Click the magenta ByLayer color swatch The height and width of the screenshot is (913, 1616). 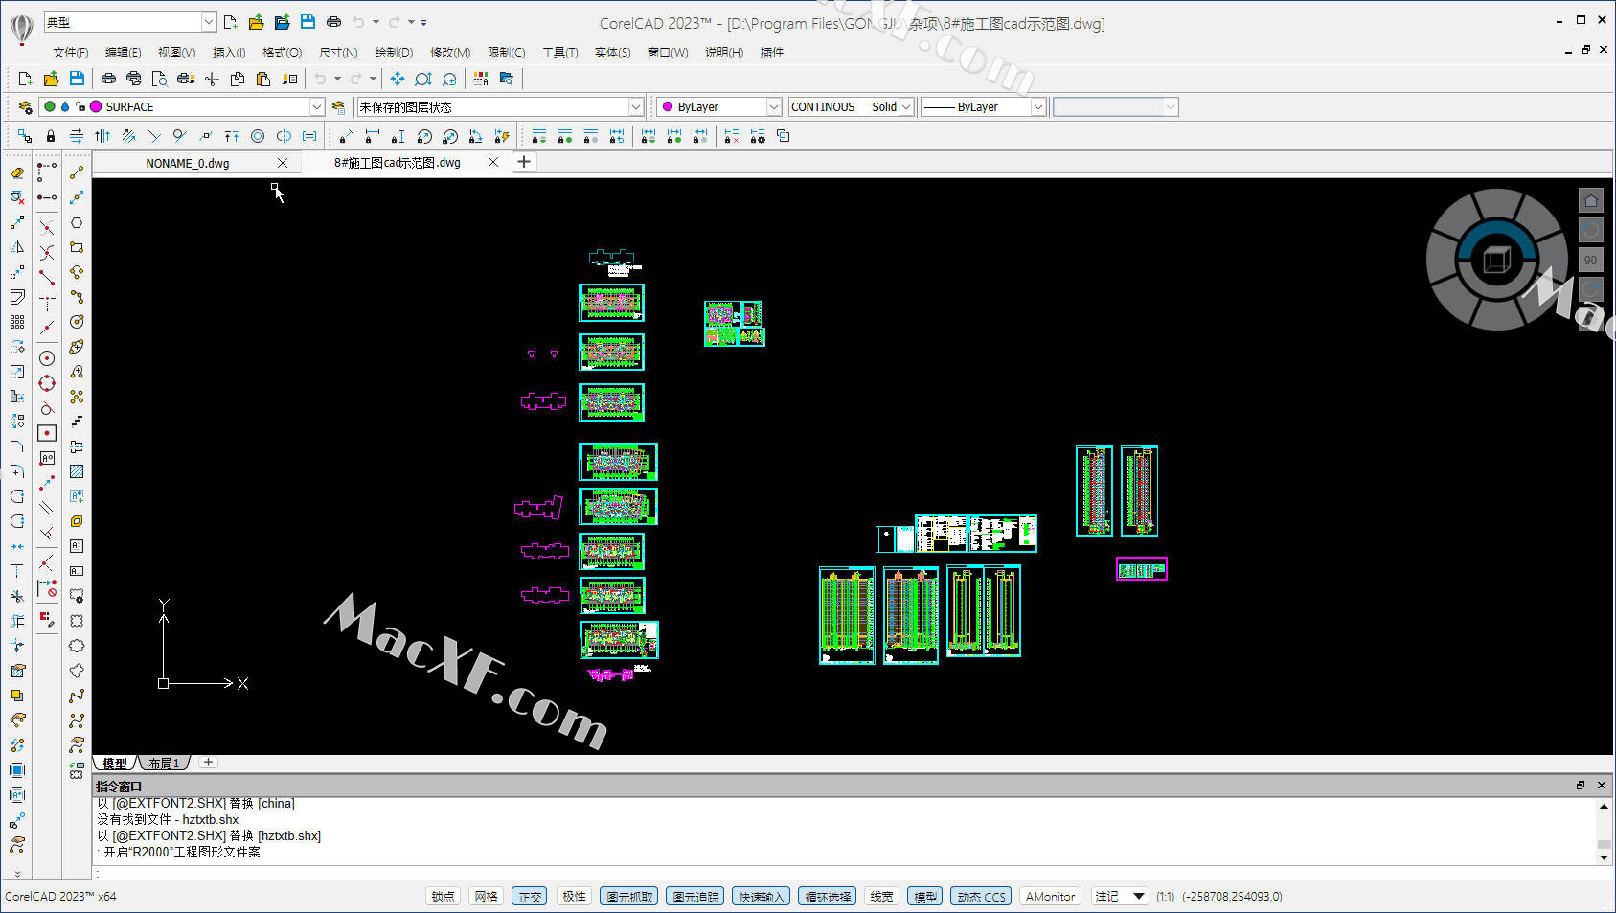[668, 107]
